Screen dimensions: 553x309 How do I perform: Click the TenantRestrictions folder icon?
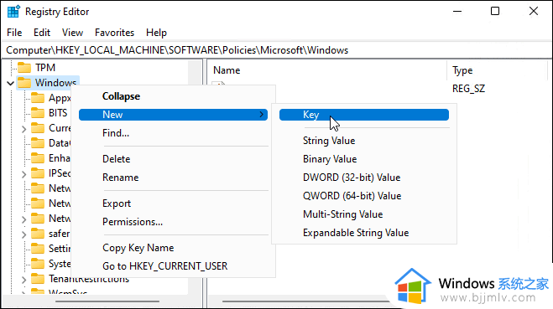(38, 279)
